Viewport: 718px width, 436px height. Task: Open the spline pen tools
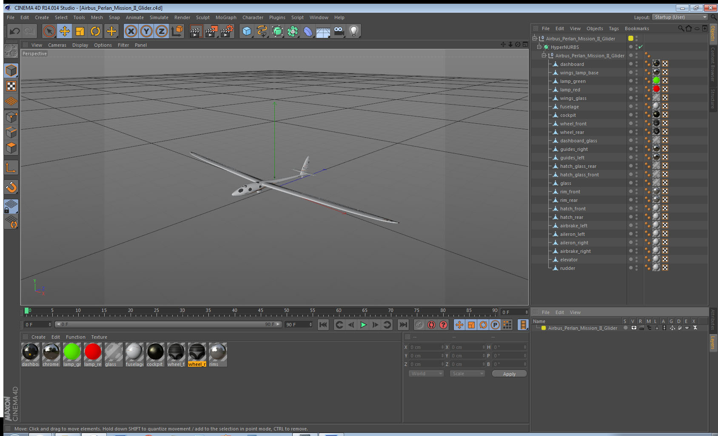(x=262, y=31)
